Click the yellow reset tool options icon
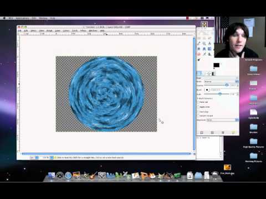 click(233, 133)
